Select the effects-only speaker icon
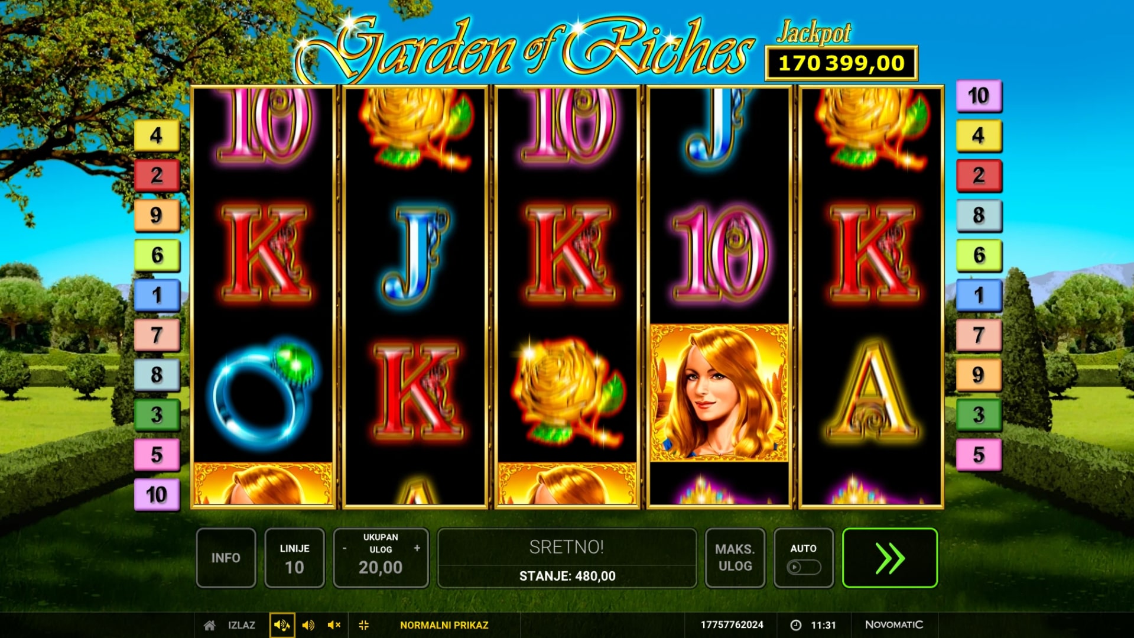This screenshot has width=1134, height=638. coord(308,625)
